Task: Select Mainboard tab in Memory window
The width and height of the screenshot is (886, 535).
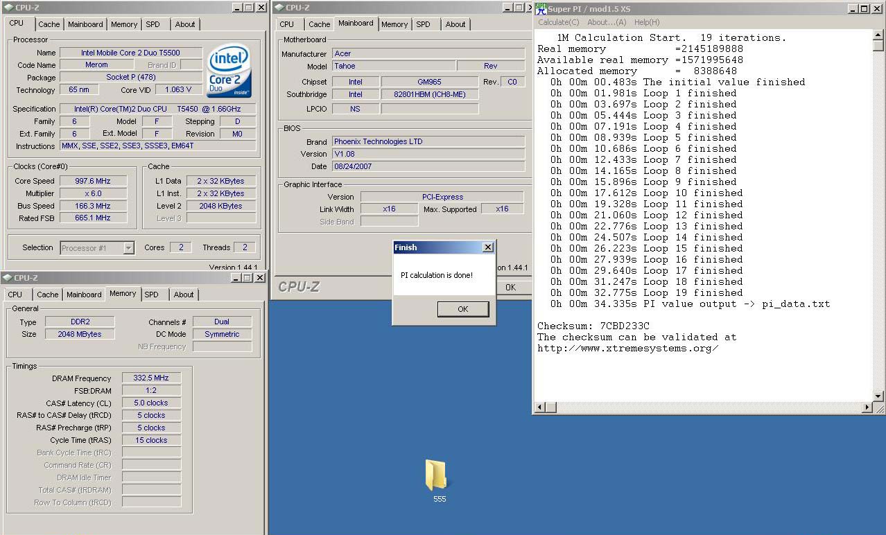Action: [x=84, y=295]
